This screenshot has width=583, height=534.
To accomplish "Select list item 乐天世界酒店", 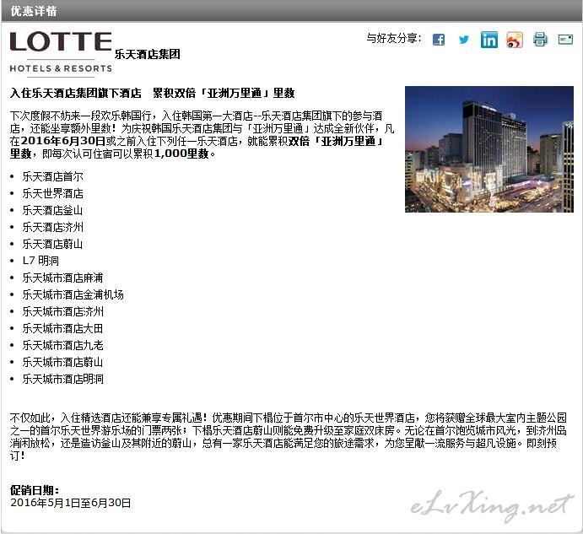I will tap(52, 193).
